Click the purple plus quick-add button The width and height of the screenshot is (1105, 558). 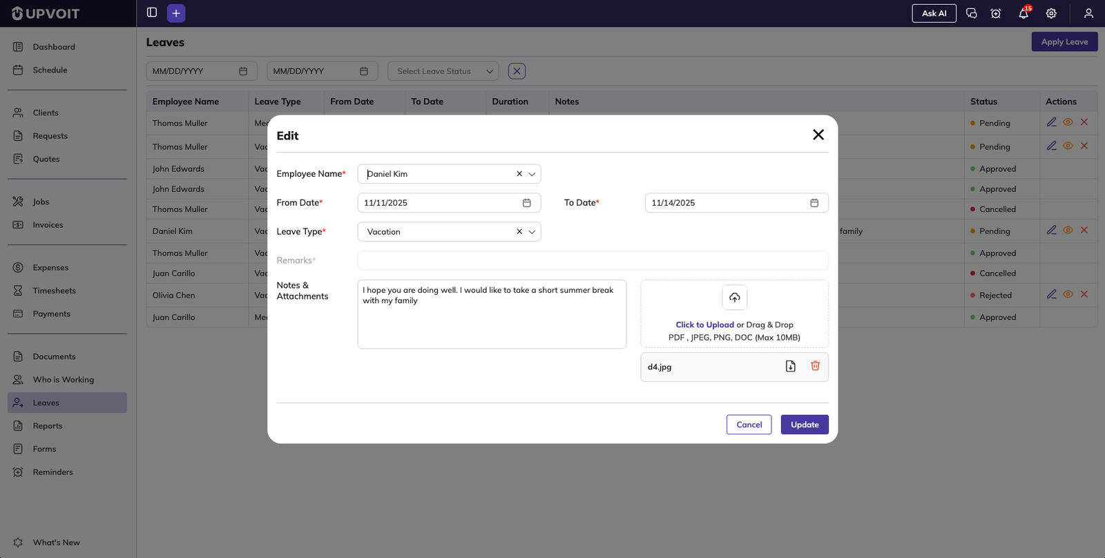[x=176, y=13]
